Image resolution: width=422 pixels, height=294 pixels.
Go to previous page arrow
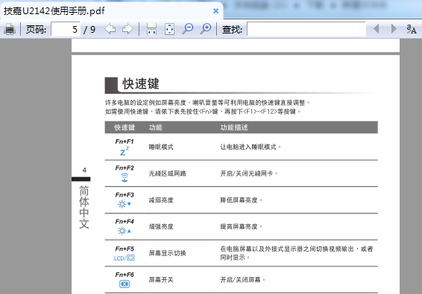[x=110, y=29]
